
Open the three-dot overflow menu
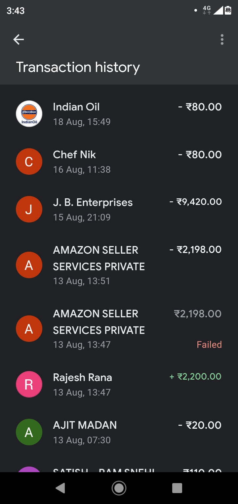pyautogui.click(x=222, y=40)
